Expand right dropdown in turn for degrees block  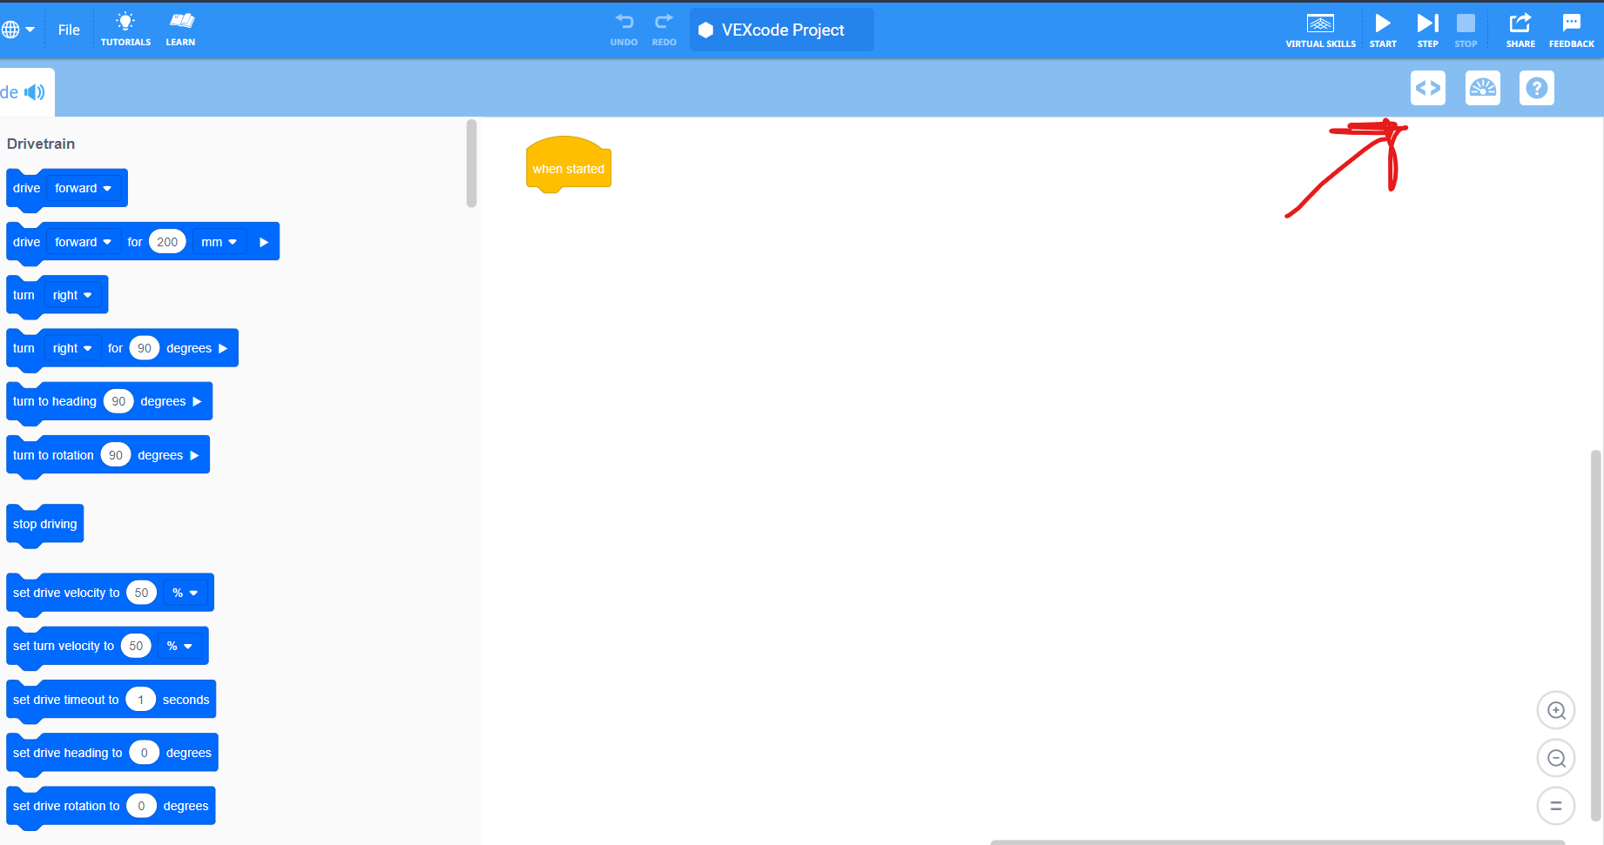coord(72,348)
